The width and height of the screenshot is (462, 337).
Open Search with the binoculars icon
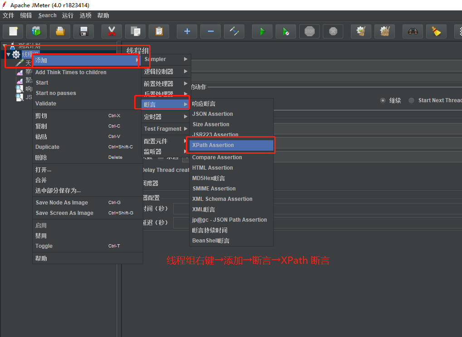(x=413, y=31)
